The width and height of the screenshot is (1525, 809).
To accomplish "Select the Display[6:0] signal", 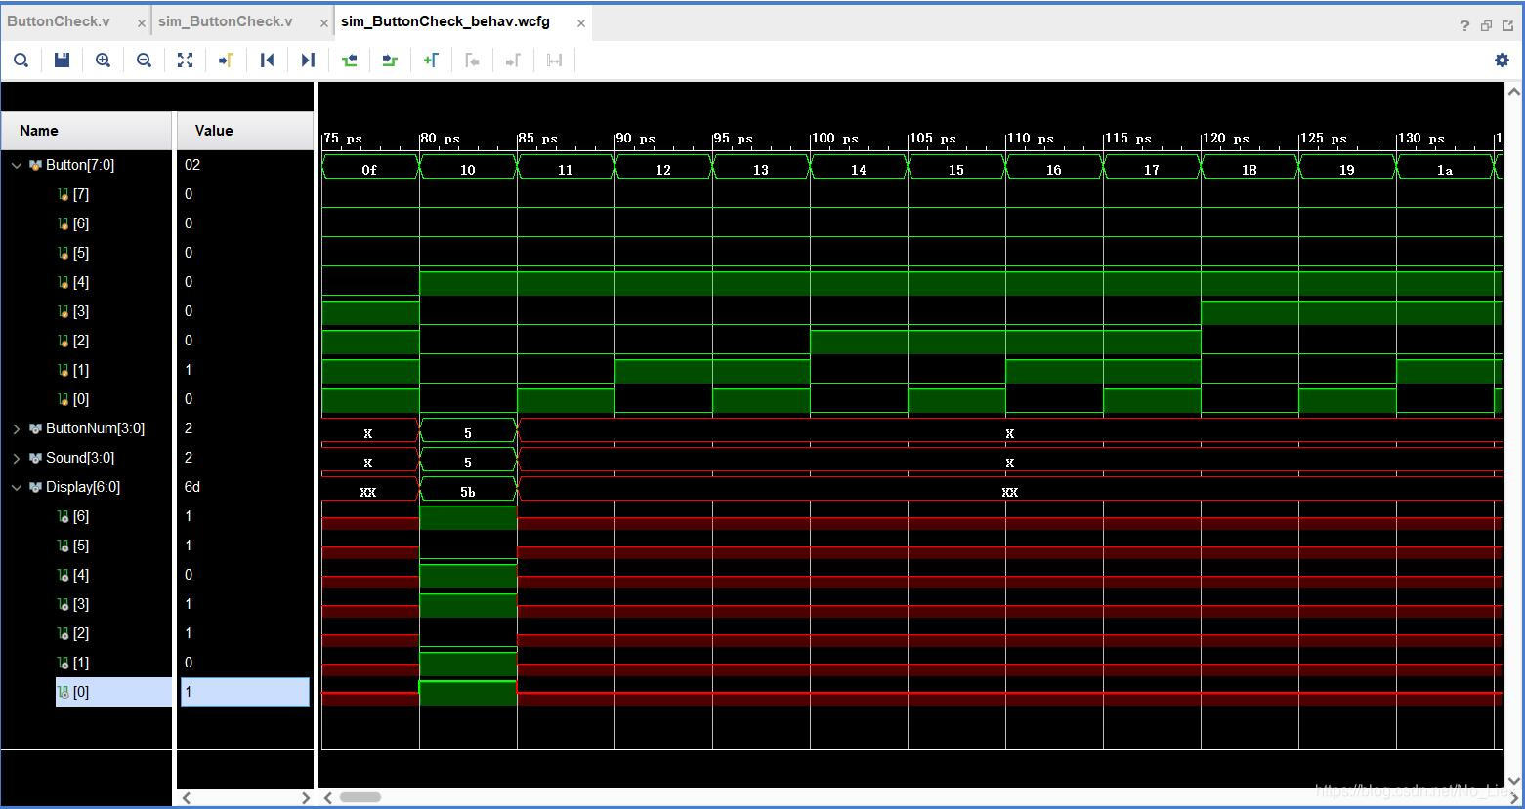I will pos(83,487).
